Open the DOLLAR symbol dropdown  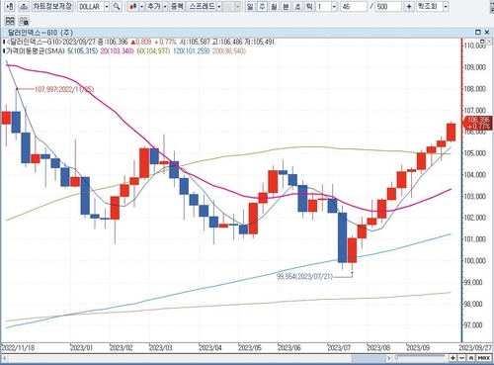tap(107, 7)
